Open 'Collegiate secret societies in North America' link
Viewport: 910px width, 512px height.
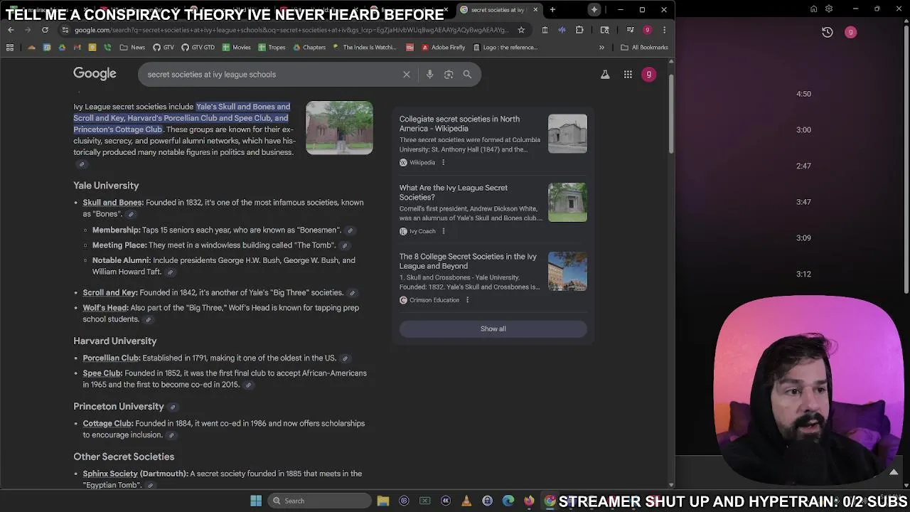click(x=459, y=124)
